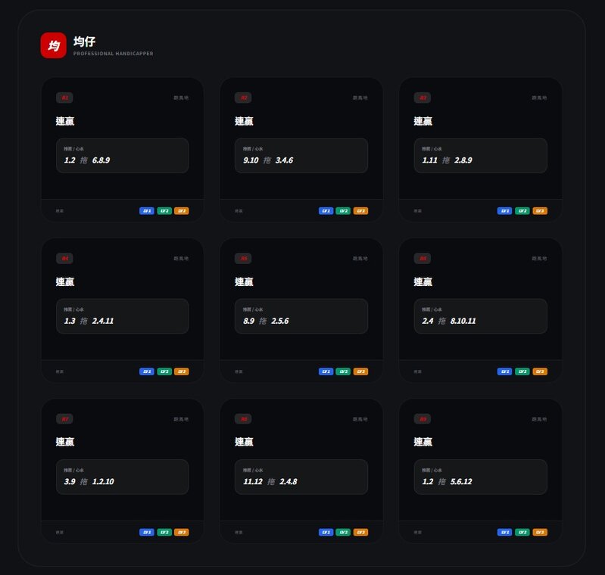Select the 9.10 拖 3.4.6 recommendation box

point(301,156)
